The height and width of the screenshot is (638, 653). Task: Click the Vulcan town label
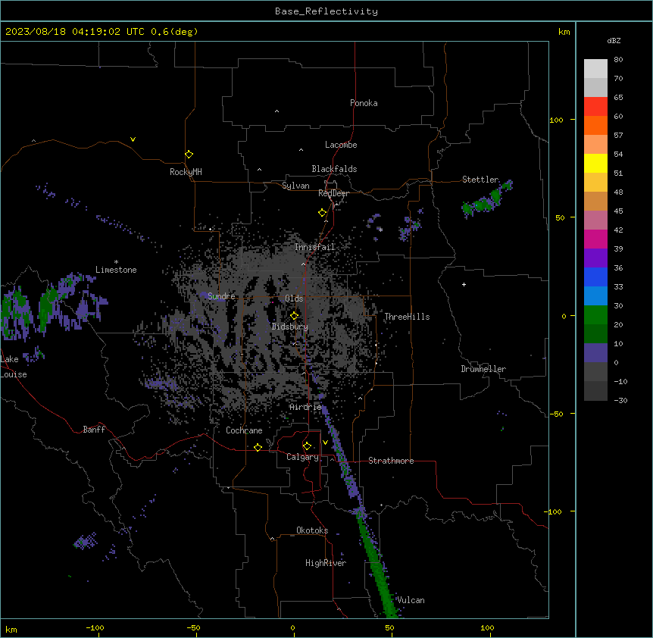coord(411,600)
